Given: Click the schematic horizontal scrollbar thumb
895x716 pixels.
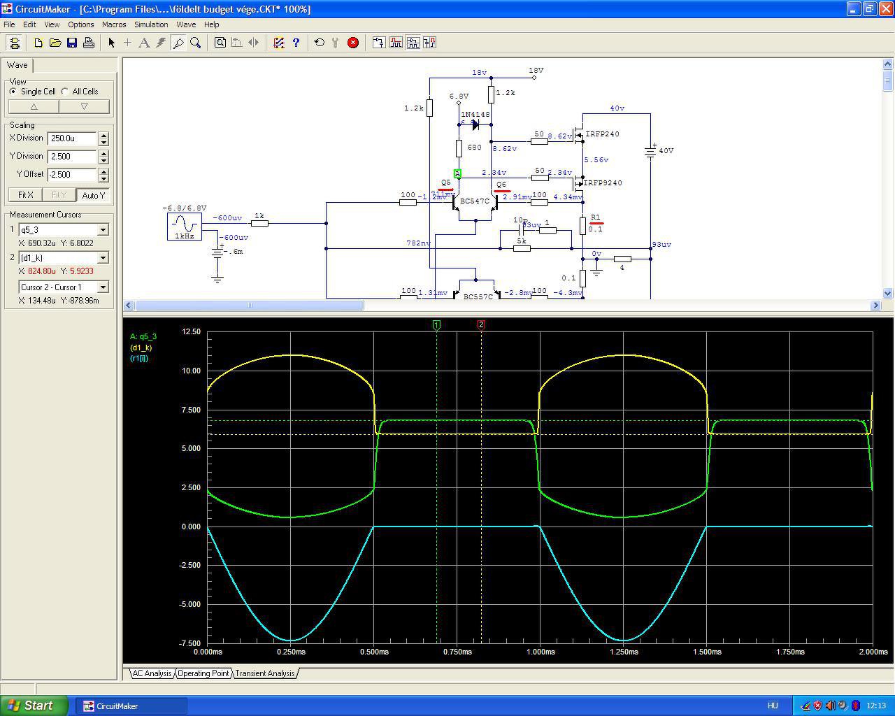Looking at the screenshot, I should click(x=249, y=306).
